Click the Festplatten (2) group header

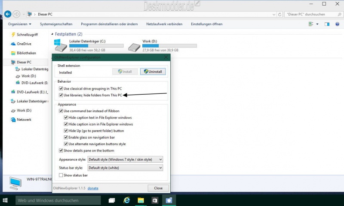pyautogui.click(x=68, y=34)
